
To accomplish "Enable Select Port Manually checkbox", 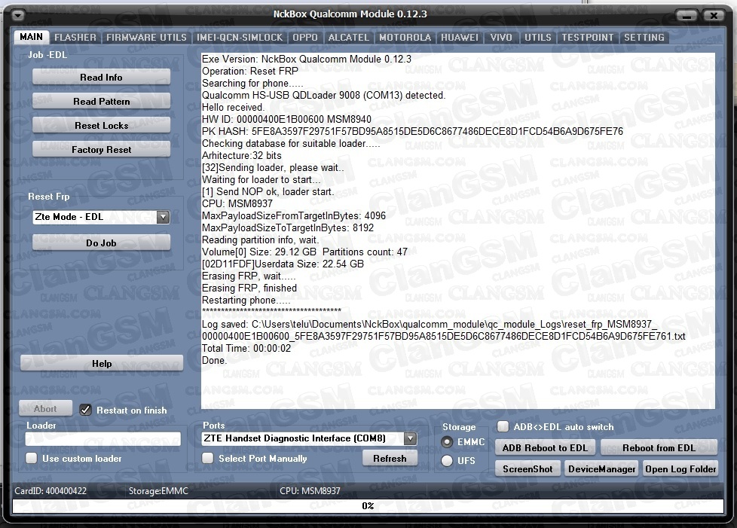I will [x=207, y=458].
